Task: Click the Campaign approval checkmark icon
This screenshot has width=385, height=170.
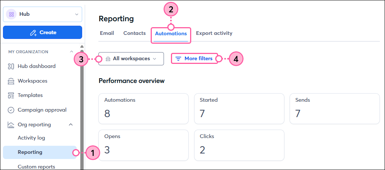Action: click(11, 110)
